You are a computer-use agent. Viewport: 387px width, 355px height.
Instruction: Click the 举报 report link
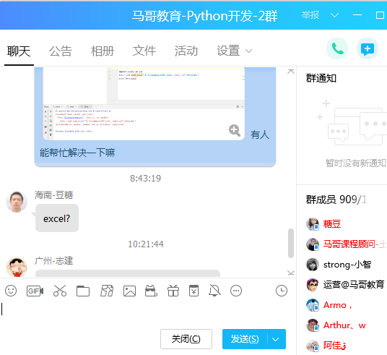tap(310, 15)
